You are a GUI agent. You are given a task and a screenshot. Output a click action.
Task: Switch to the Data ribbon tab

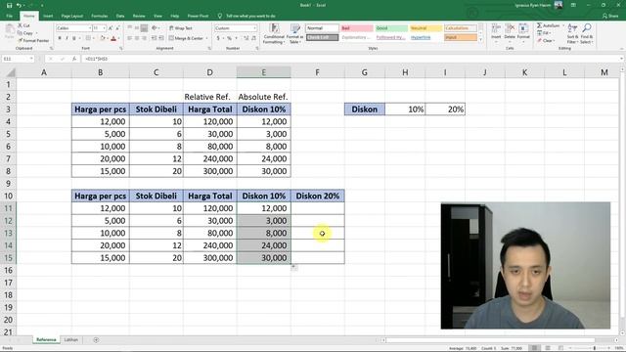(x=120, y=16)
